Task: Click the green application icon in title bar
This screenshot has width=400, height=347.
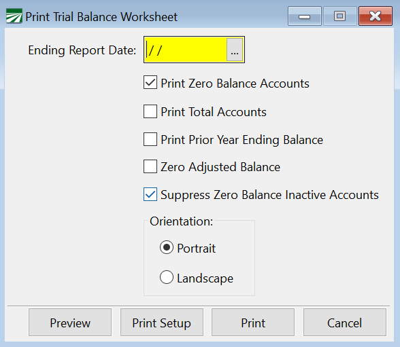Action: [14, 16]
